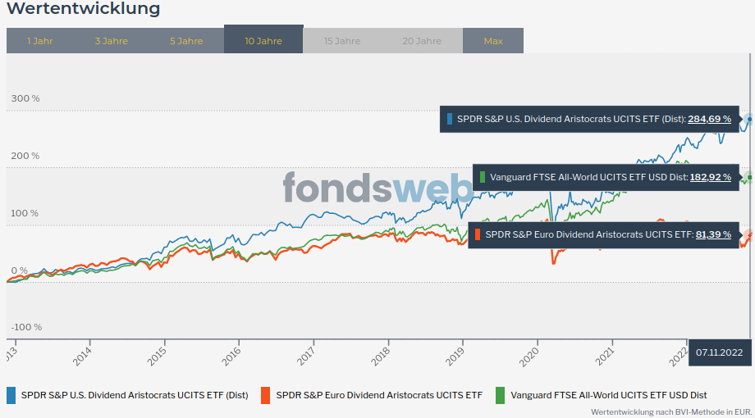The image size is (755, 418).
Task: Click the green square icon in Vanguard tooltip
Action: [483, 177]
